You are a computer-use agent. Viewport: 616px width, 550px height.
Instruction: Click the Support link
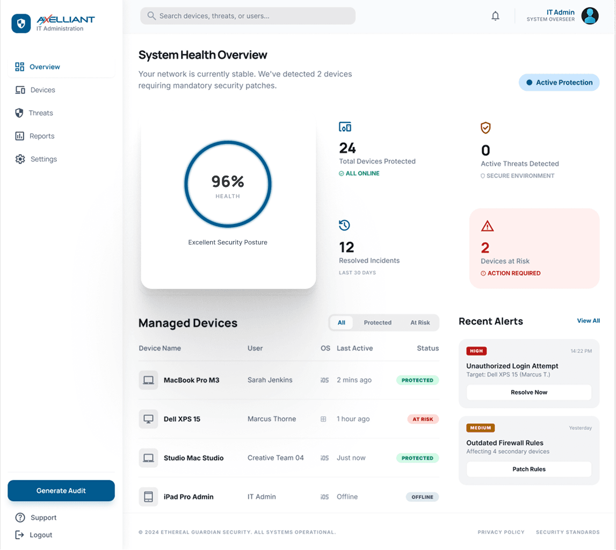[43, 518]
